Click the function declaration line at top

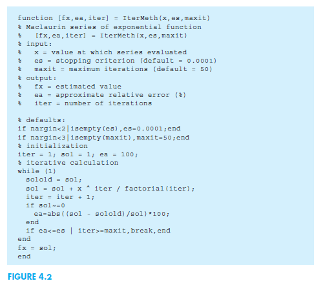pos(114,18)
